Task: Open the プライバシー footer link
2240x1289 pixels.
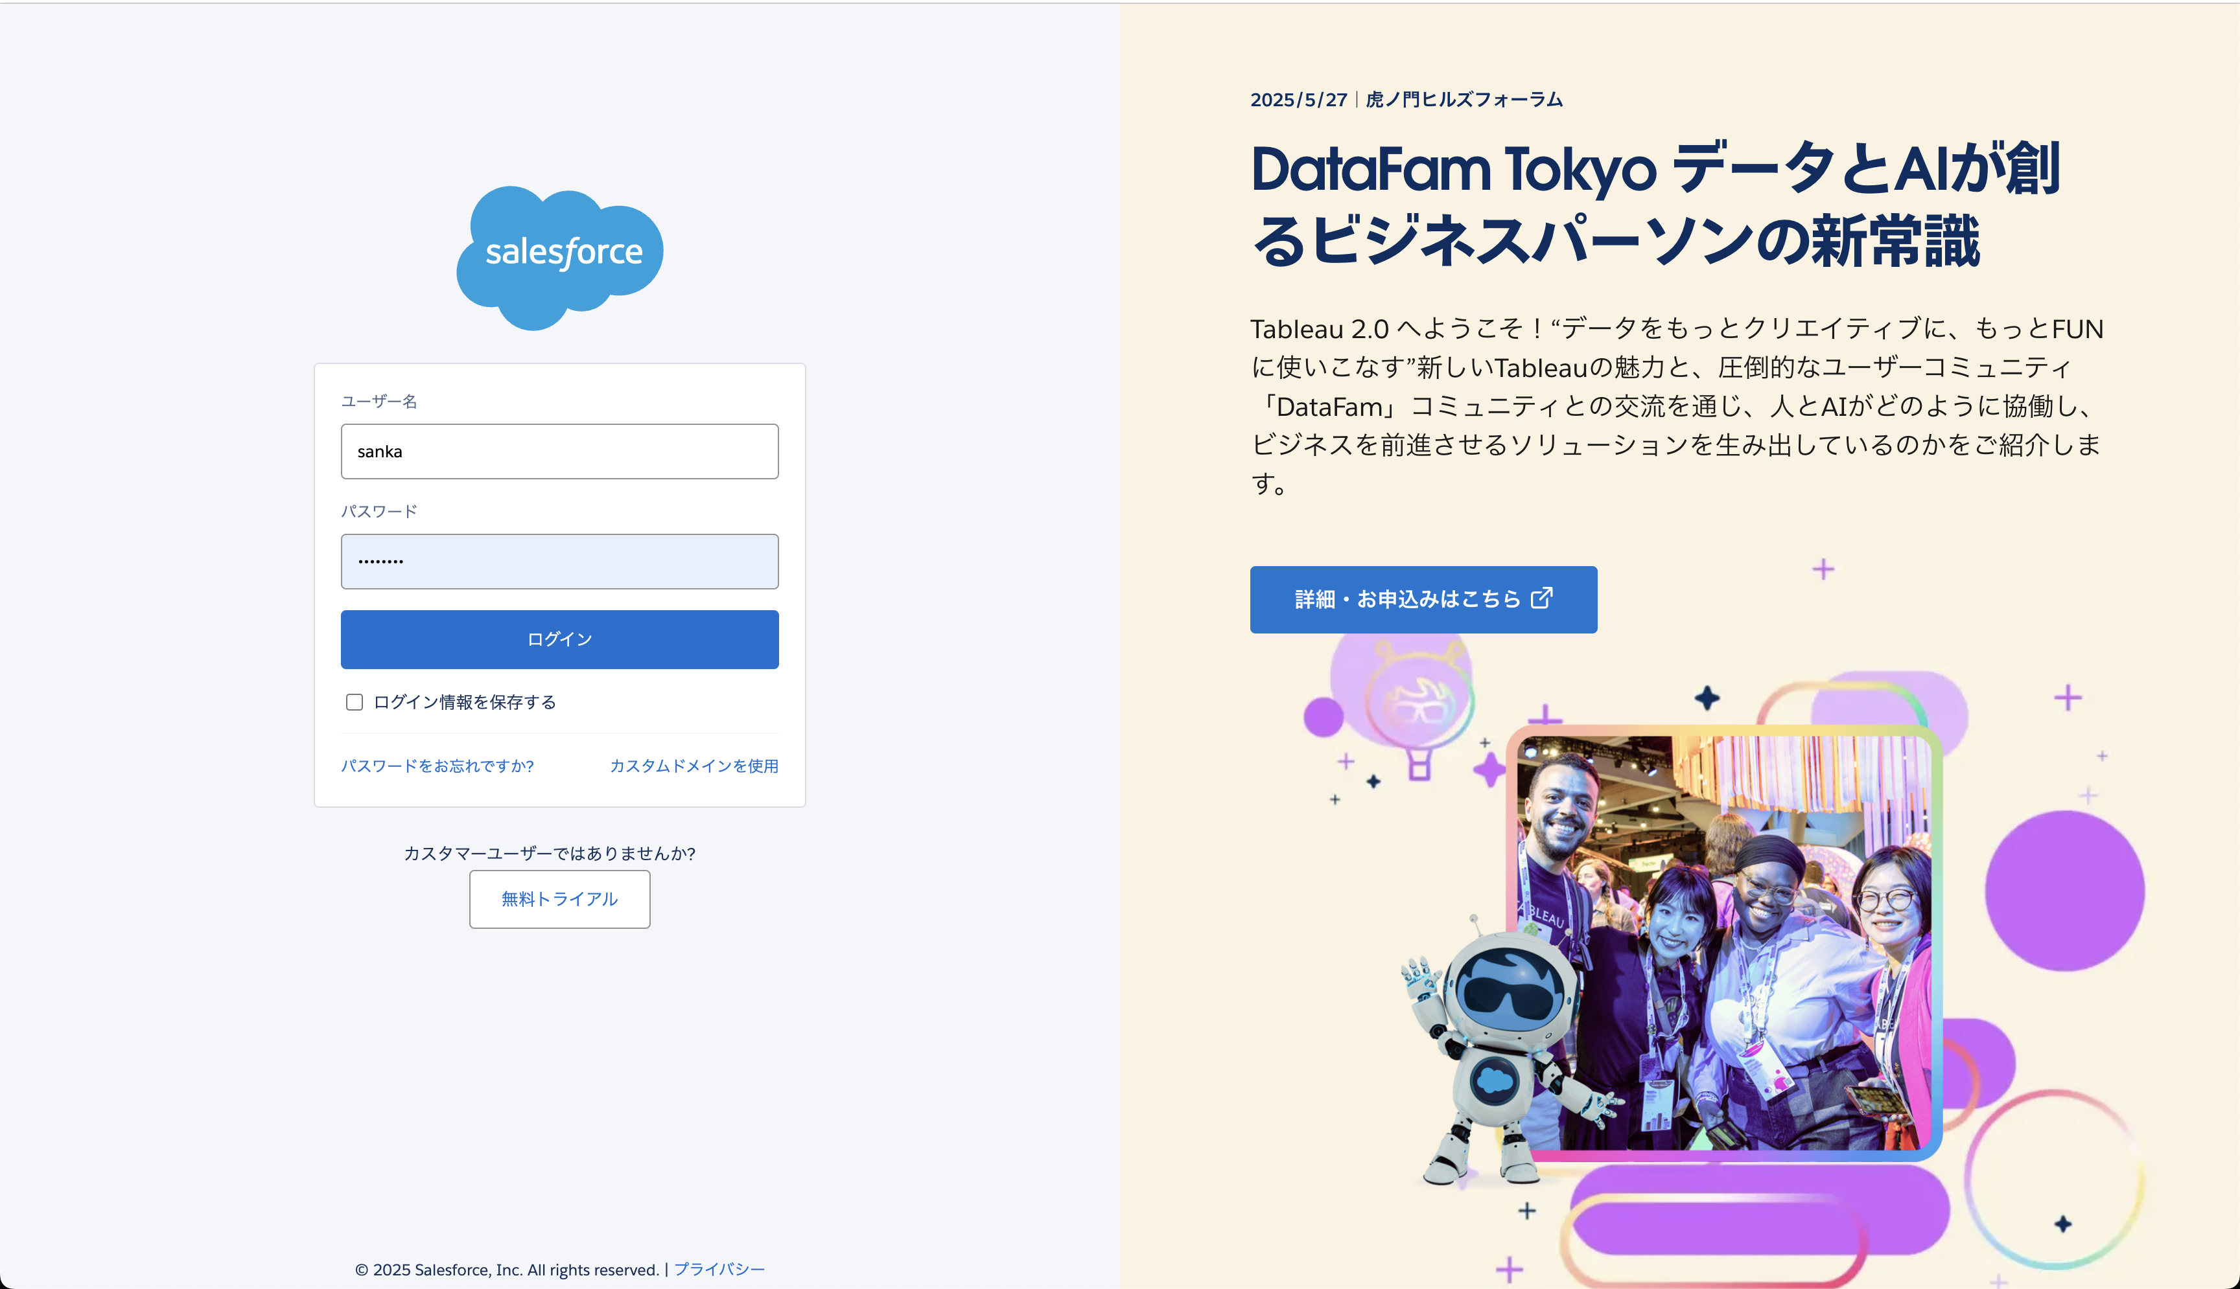Action: (719, 1270)
